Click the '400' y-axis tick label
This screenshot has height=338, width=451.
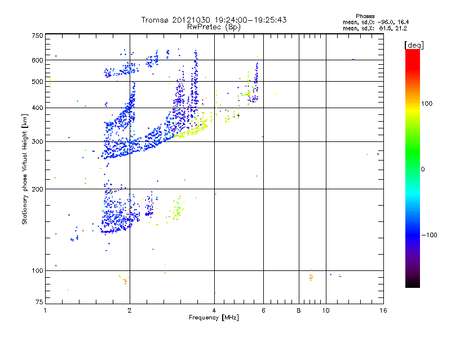(37, 108)
